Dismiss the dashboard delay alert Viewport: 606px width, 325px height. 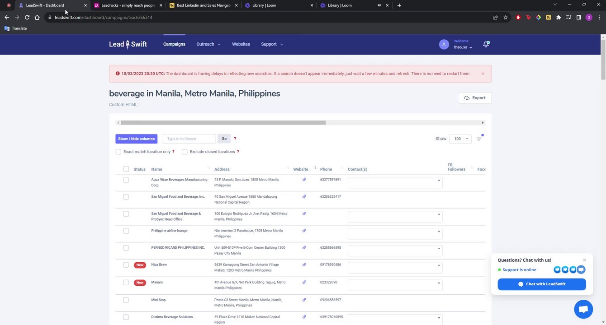click(483, 74)
